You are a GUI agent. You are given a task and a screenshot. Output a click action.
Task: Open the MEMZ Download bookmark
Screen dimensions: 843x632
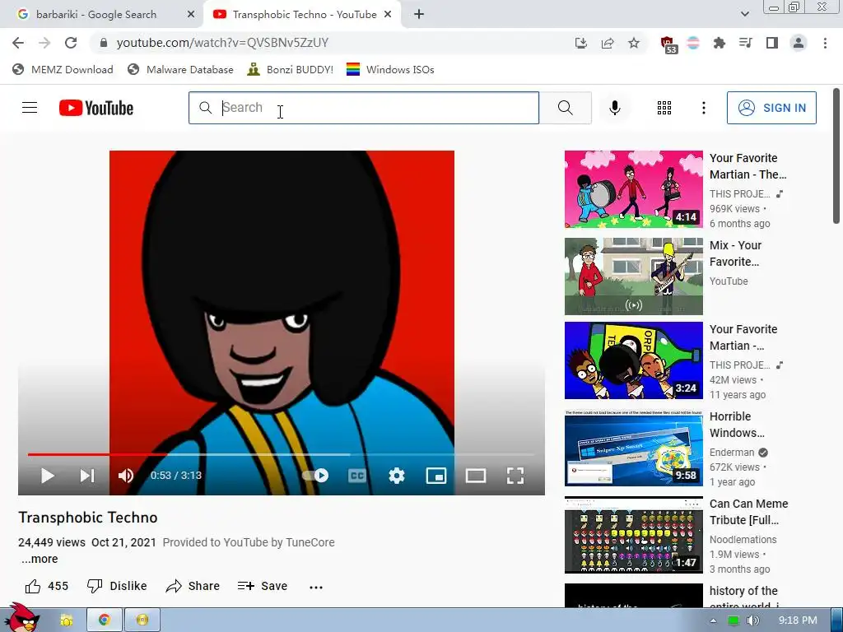point(63,69)
